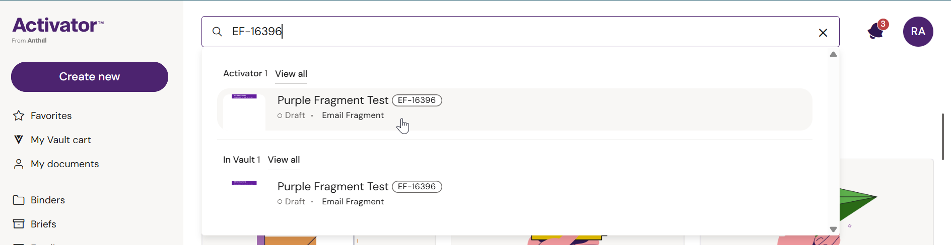951x245 pixels.
Task: Click into the search input field
Action: 504,32
